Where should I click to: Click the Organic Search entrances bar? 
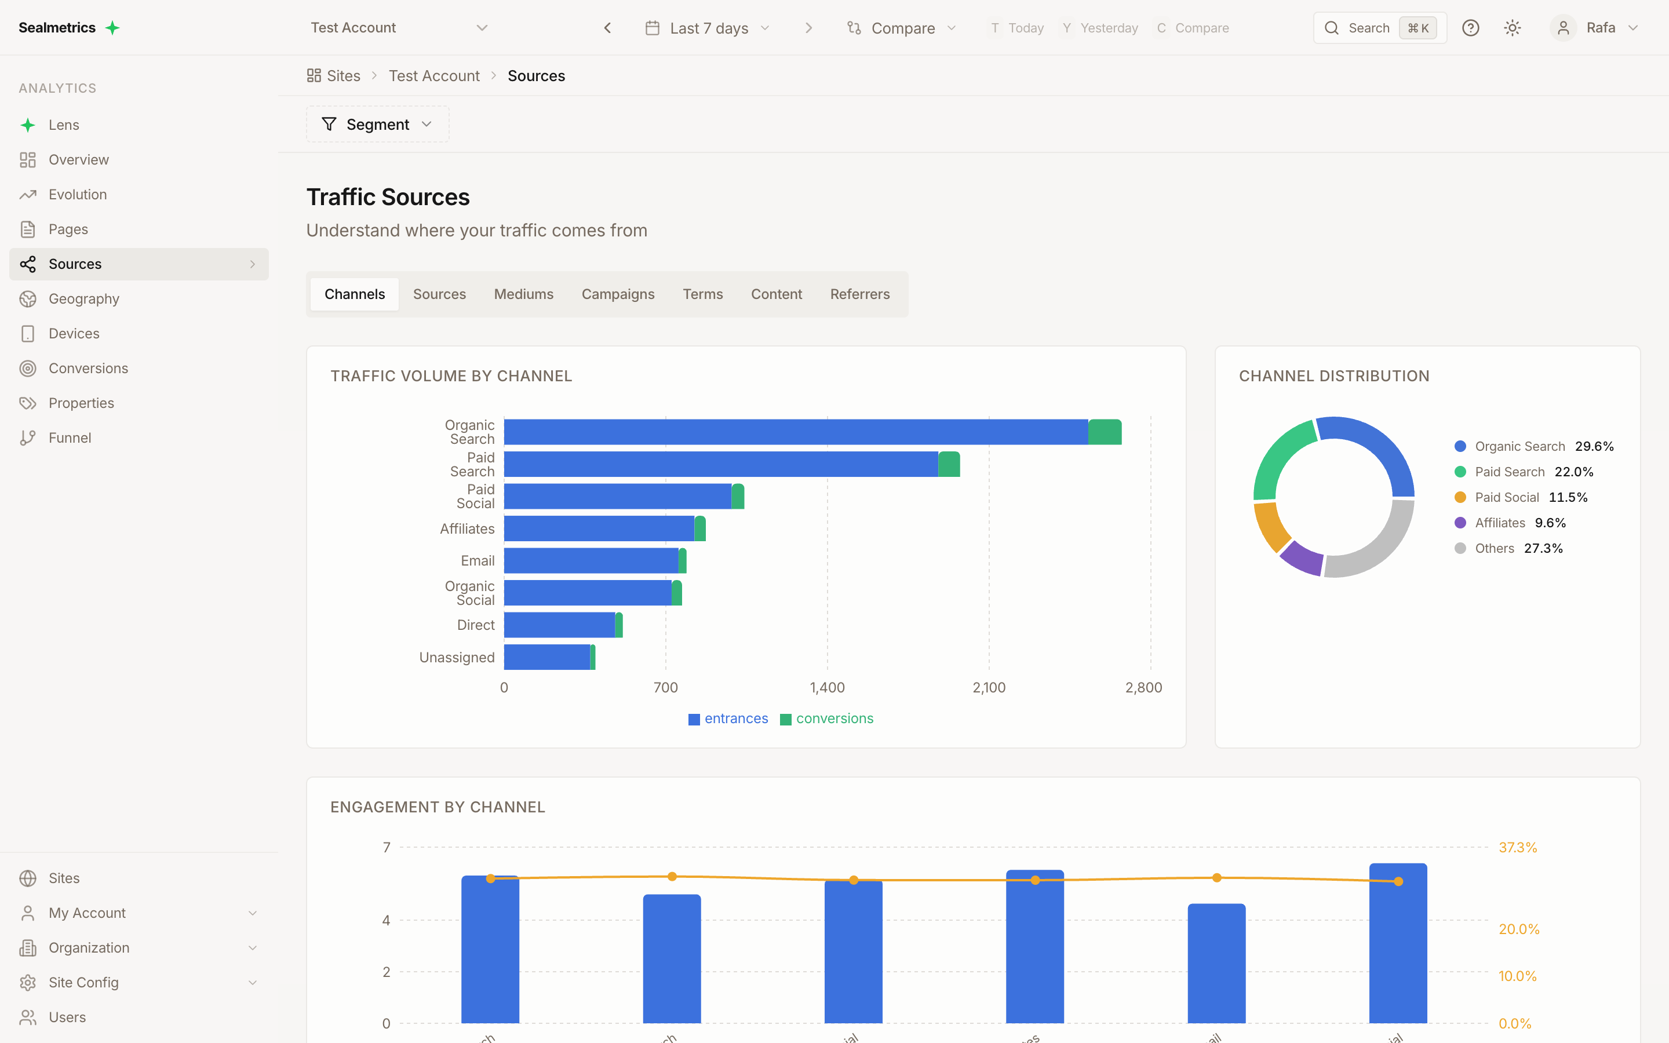(x=796, y=432)
